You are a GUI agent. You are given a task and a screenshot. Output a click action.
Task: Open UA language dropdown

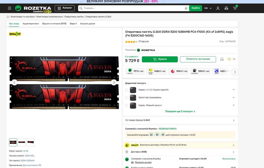(x=208, y=8)
